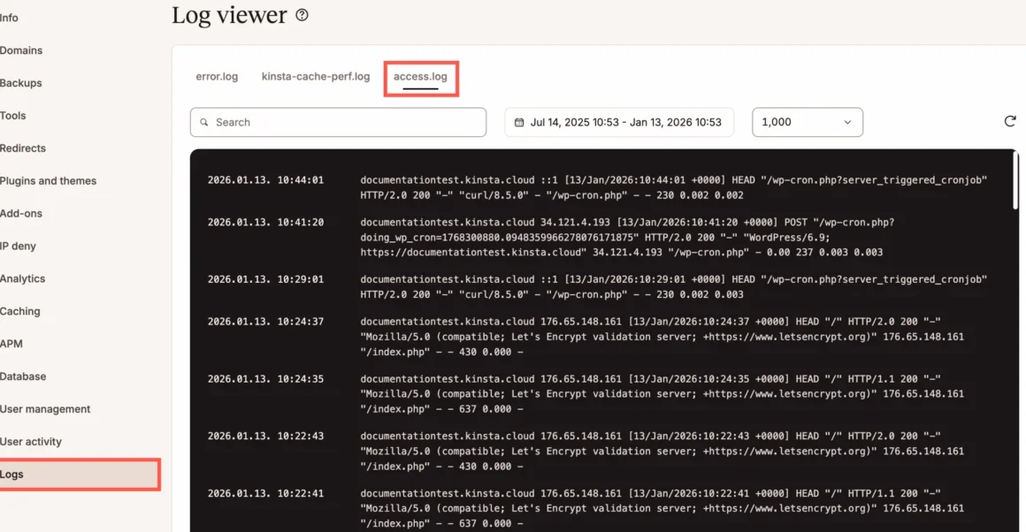Open Info in the sidebar

click(9, 18)
